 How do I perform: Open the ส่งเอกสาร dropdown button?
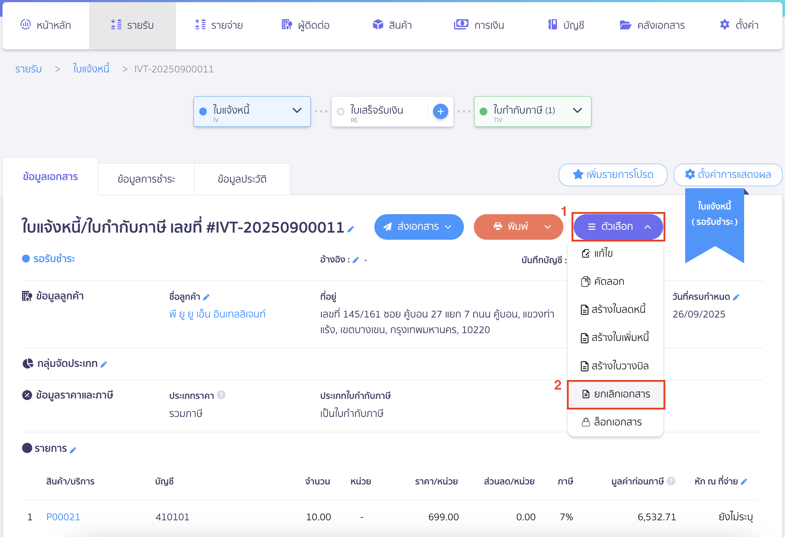pyautogui.click(x=419, y=227)
